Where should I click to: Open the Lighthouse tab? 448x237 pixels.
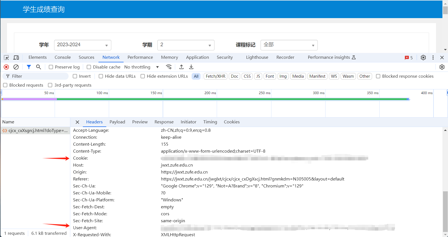[257, 57]
